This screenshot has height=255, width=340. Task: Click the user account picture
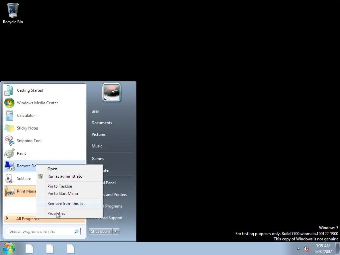pyautogui.click(x=112, y=92)
